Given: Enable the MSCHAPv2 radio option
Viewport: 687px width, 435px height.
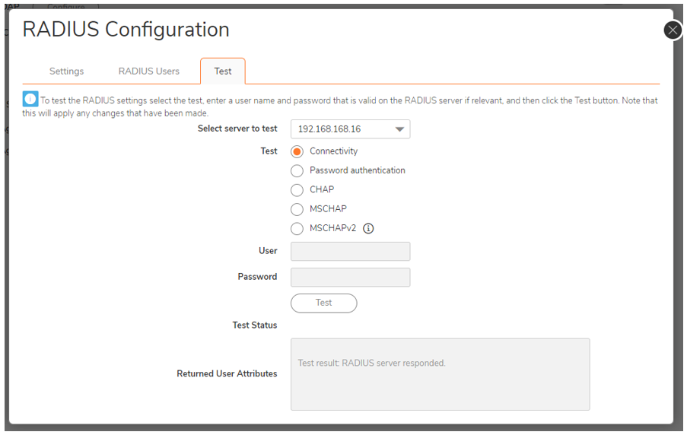Looking at the screenshot, I should 297,228.
